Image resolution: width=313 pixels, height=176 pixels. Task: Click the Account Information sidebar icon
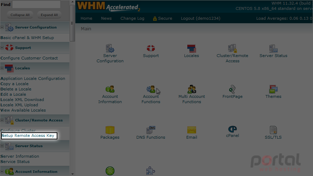9,171
